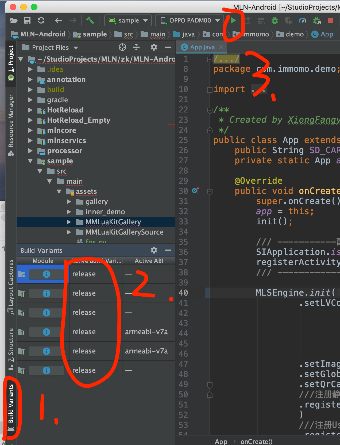Click the green Run app button
340x445 pixels.
point(233,20)
